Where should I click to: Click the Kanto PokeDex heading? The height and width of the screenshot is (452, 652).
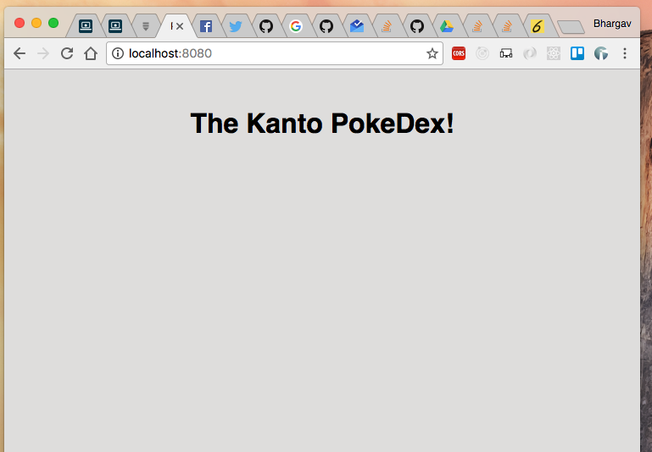[x=322, y=124]
